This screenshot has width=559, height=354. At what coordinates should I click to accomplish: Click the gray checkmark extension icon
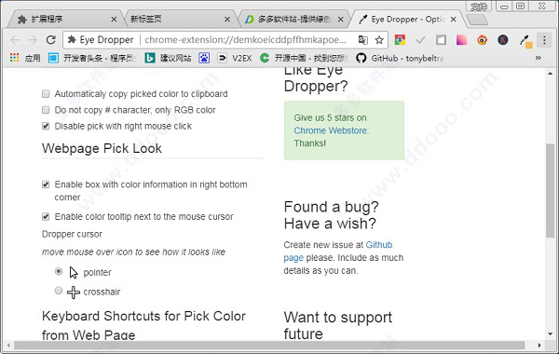click(420, 39)
